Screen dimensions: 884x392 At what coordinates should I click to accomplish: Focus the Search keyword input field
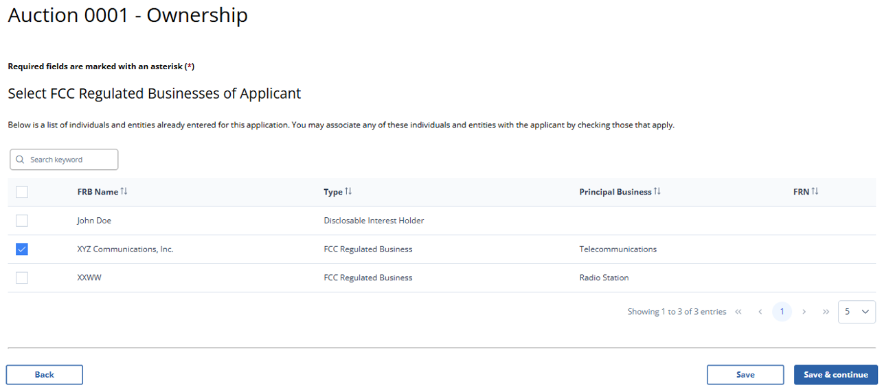point(69,160)
